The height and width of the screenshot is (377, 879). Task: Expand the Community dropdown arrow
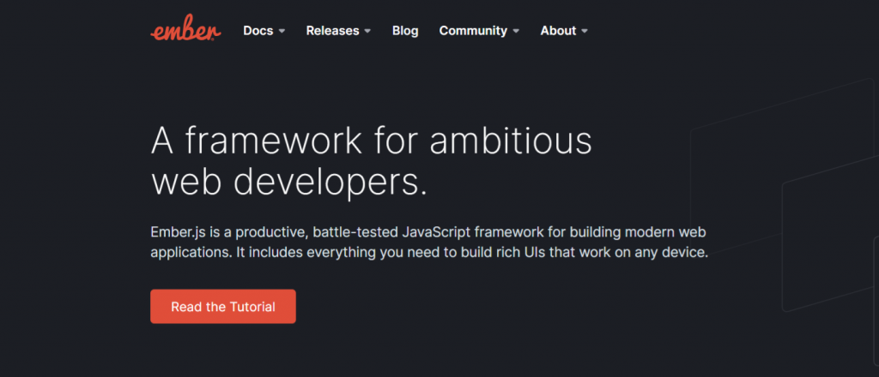(516, 32)
